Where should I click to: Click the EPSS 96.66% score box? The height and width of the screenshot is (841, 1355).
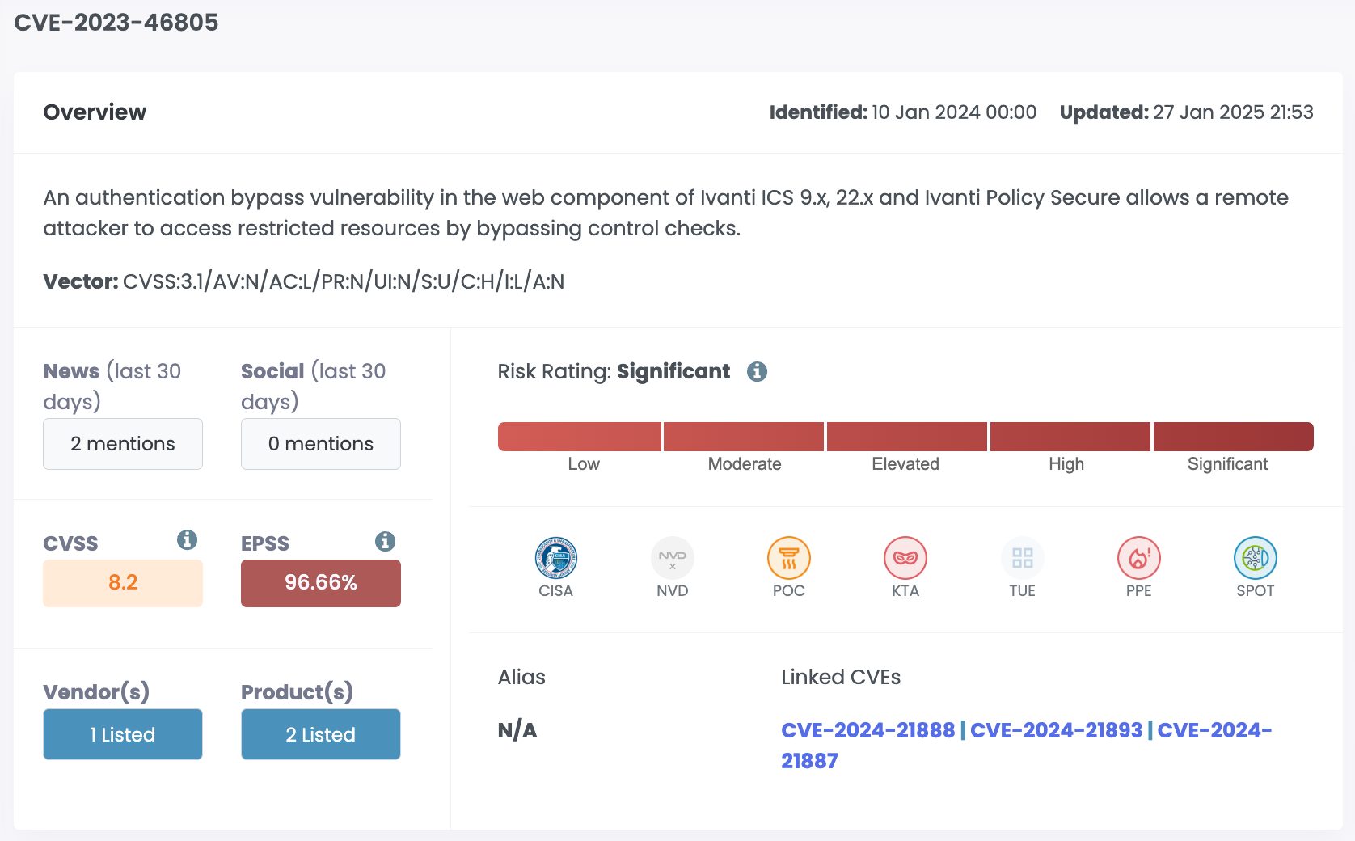[x=321, y=583]
